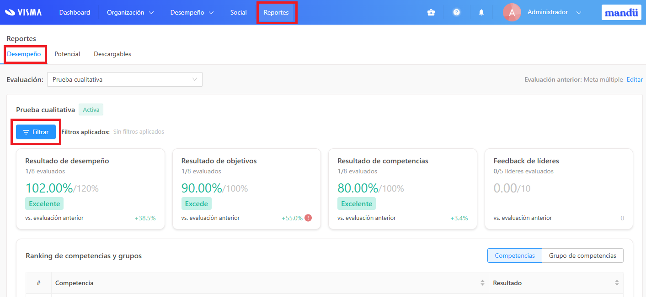Sort the Competencia column using its arrows
Image resolution: width=646 pixels, height=297 pixels.
[x=482, y=283]
